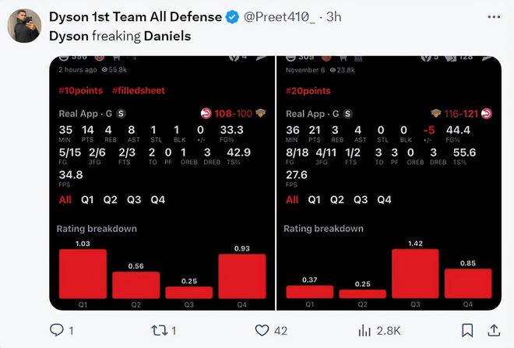
Task: Open the 3h timestamp link
Action: click(x=333, y=16)
